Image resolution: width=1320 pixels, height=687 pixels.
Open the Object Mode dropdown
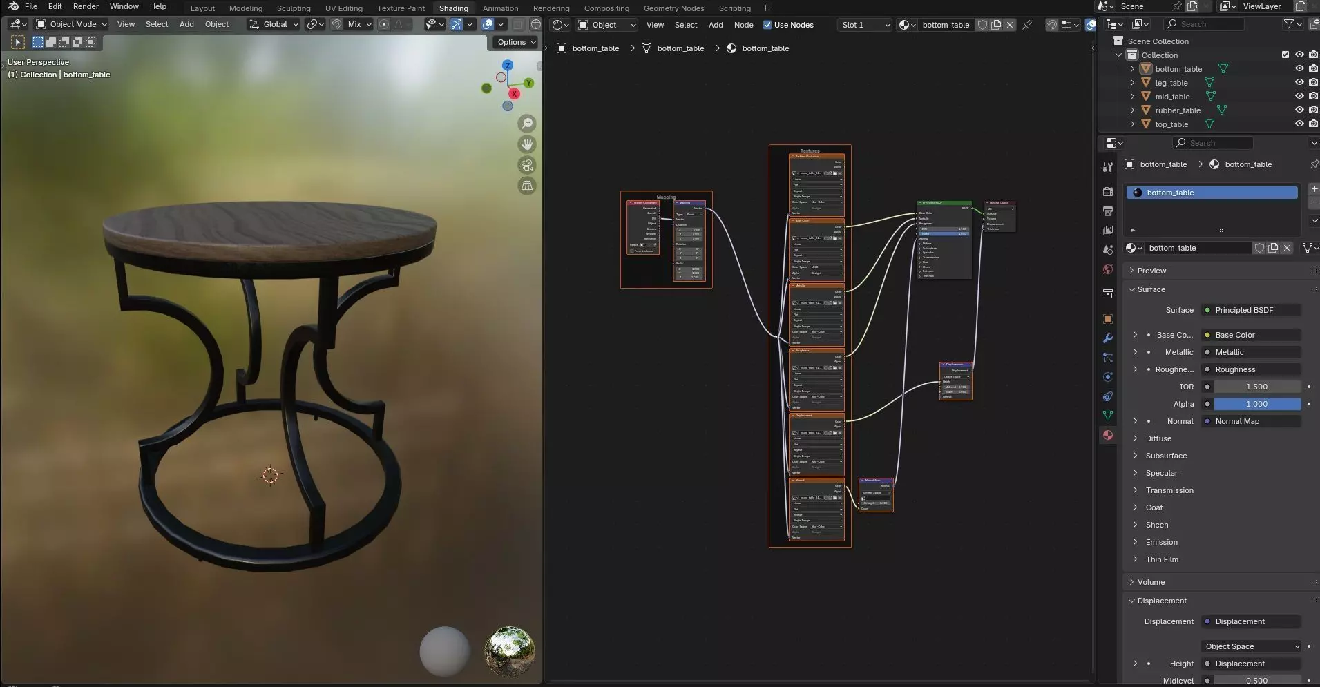pyautogui.click(x=72, y=24)
